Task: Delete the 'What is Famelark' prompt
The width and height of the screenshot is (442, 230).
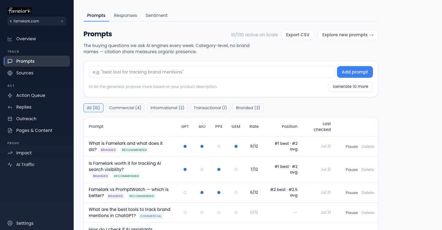Action: tap(368, 146)
